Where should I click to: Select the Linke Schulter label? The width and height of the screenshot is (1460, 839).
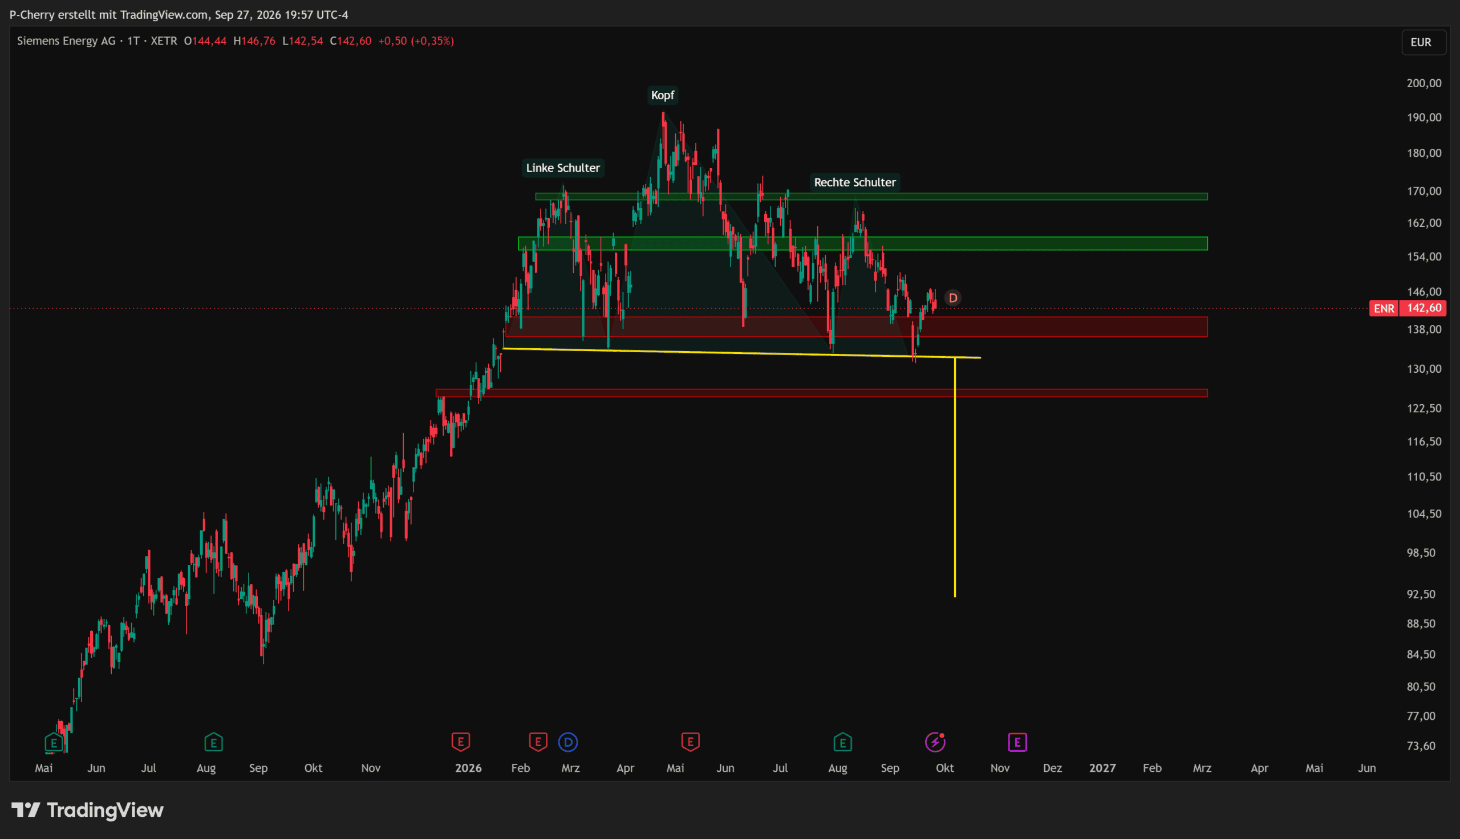(x=562, y=168)
